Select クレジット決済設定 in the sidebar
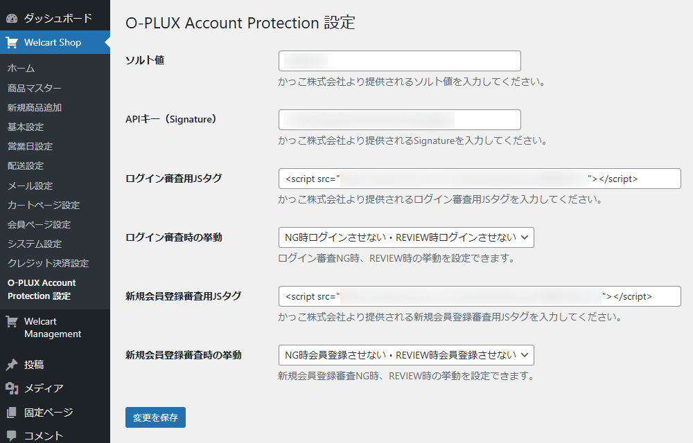This screenshot has height=443, width=693. tap(49, 263)
